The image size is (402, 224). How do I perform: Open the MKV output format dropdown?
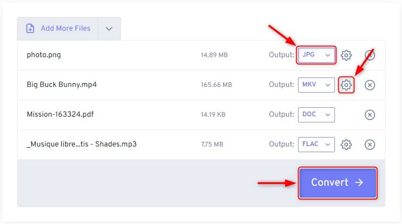pyautogui.click(x=316, y=85)
